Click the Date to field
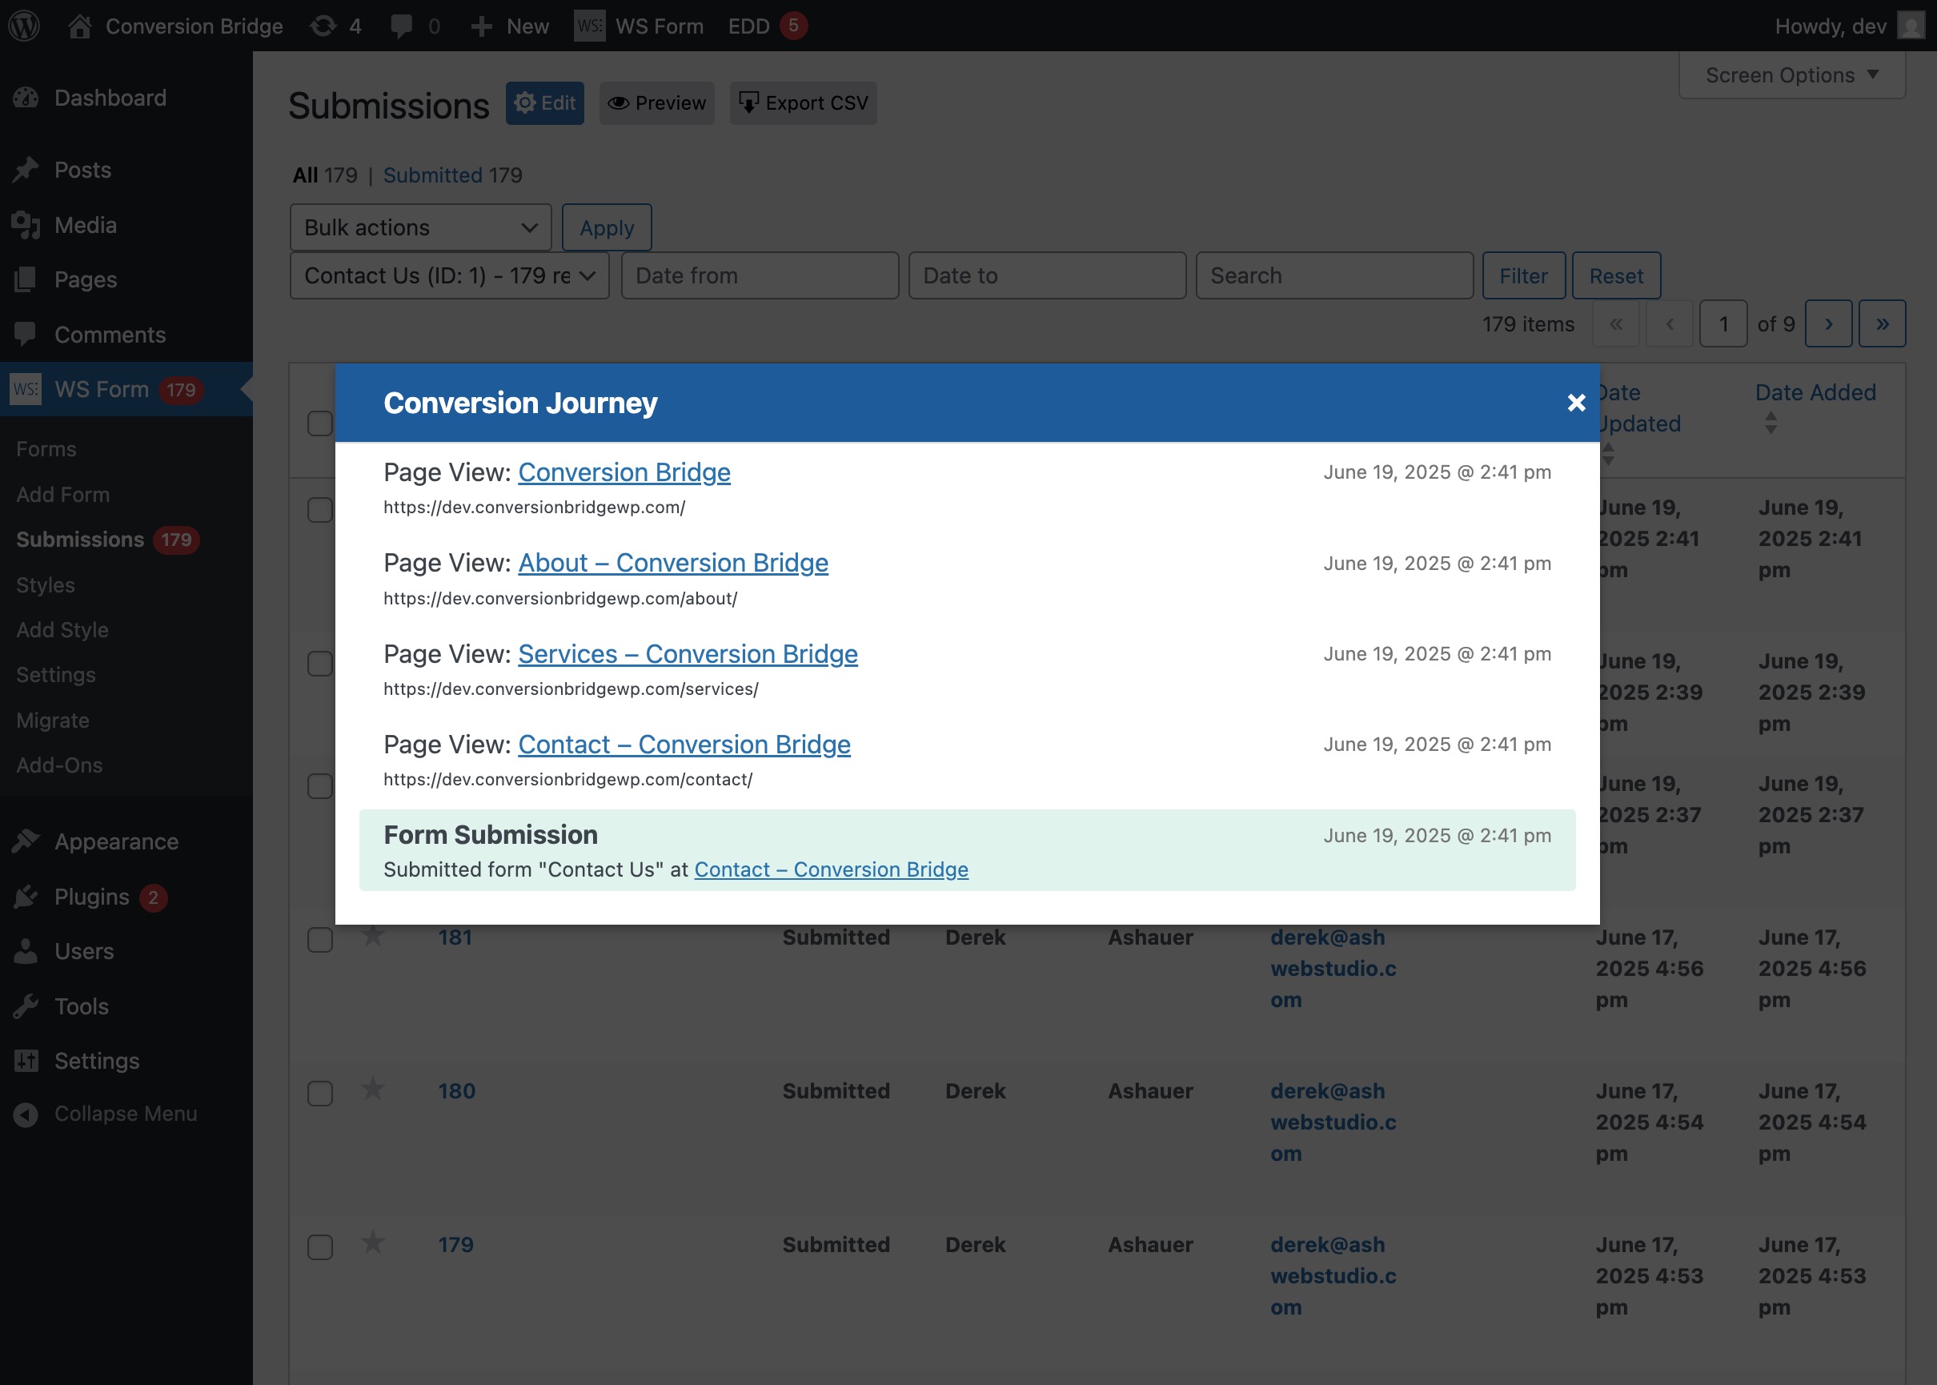This screenshot has height=1385, width=1937. [x=1047, y=275]
